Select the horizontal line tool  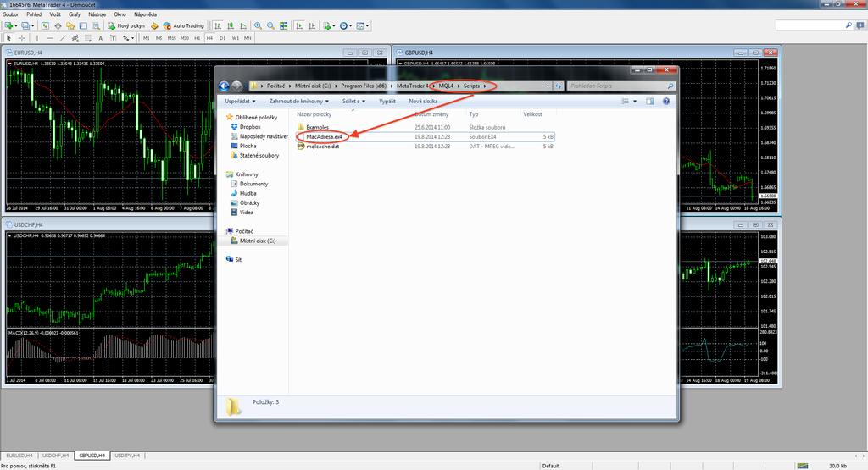[x=50, y=38]
